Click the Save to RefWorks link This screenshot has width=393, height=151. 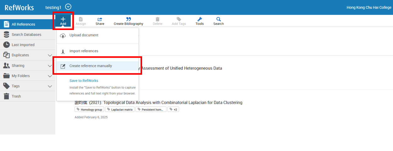pyautogui.click(x=84, y=81)
